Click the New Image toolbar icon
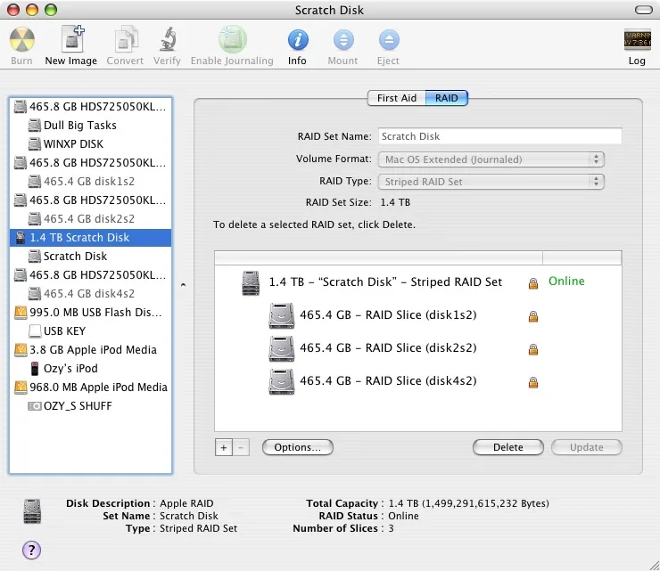This screenshot has width=660, height=571. [71, 40]
